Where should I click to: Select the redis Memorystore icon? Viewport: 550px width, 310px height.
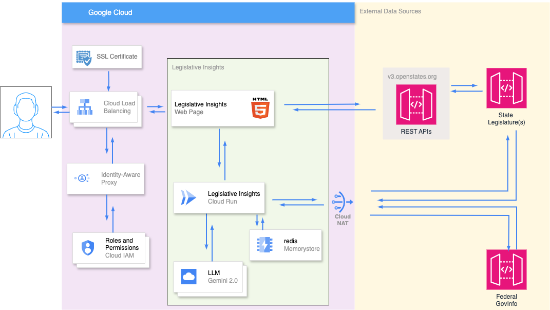point(264,245)
